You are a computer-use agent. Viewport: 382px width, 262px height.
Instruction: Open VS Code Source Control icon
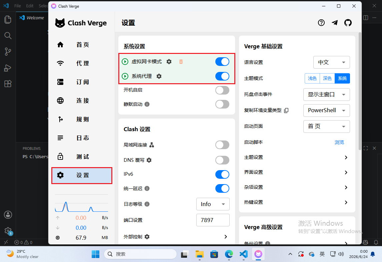(x=8, y=52)
